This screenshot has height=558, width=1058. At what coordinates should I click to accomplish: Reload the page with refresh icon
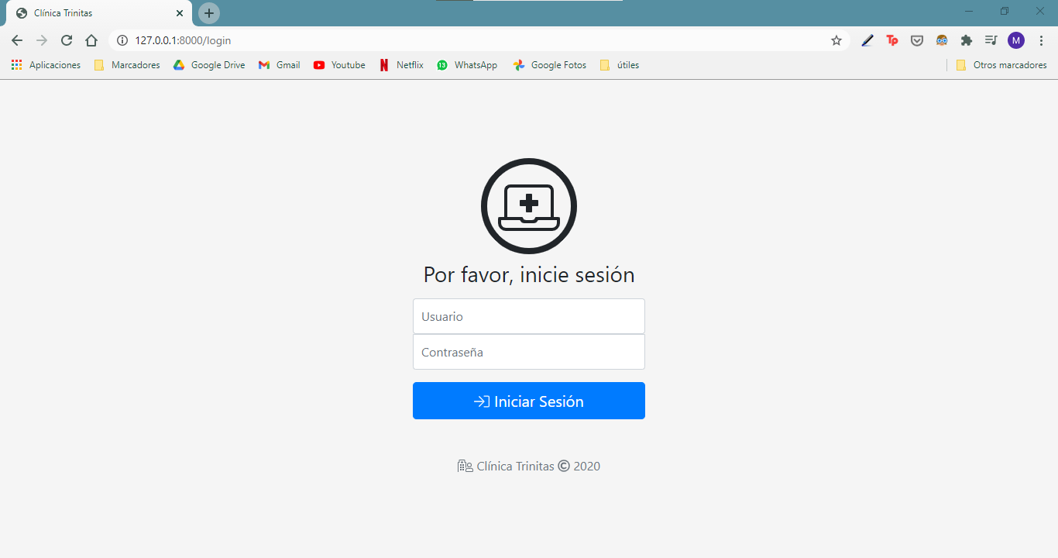tap(67, 40)
